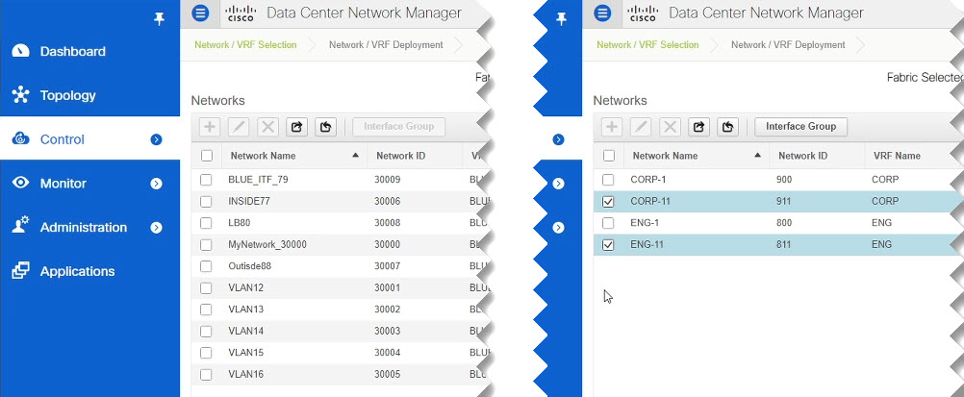Check the VLAN13 row checkbox
The width and height of the screenshot is (964, 397).
coord(206,310)
